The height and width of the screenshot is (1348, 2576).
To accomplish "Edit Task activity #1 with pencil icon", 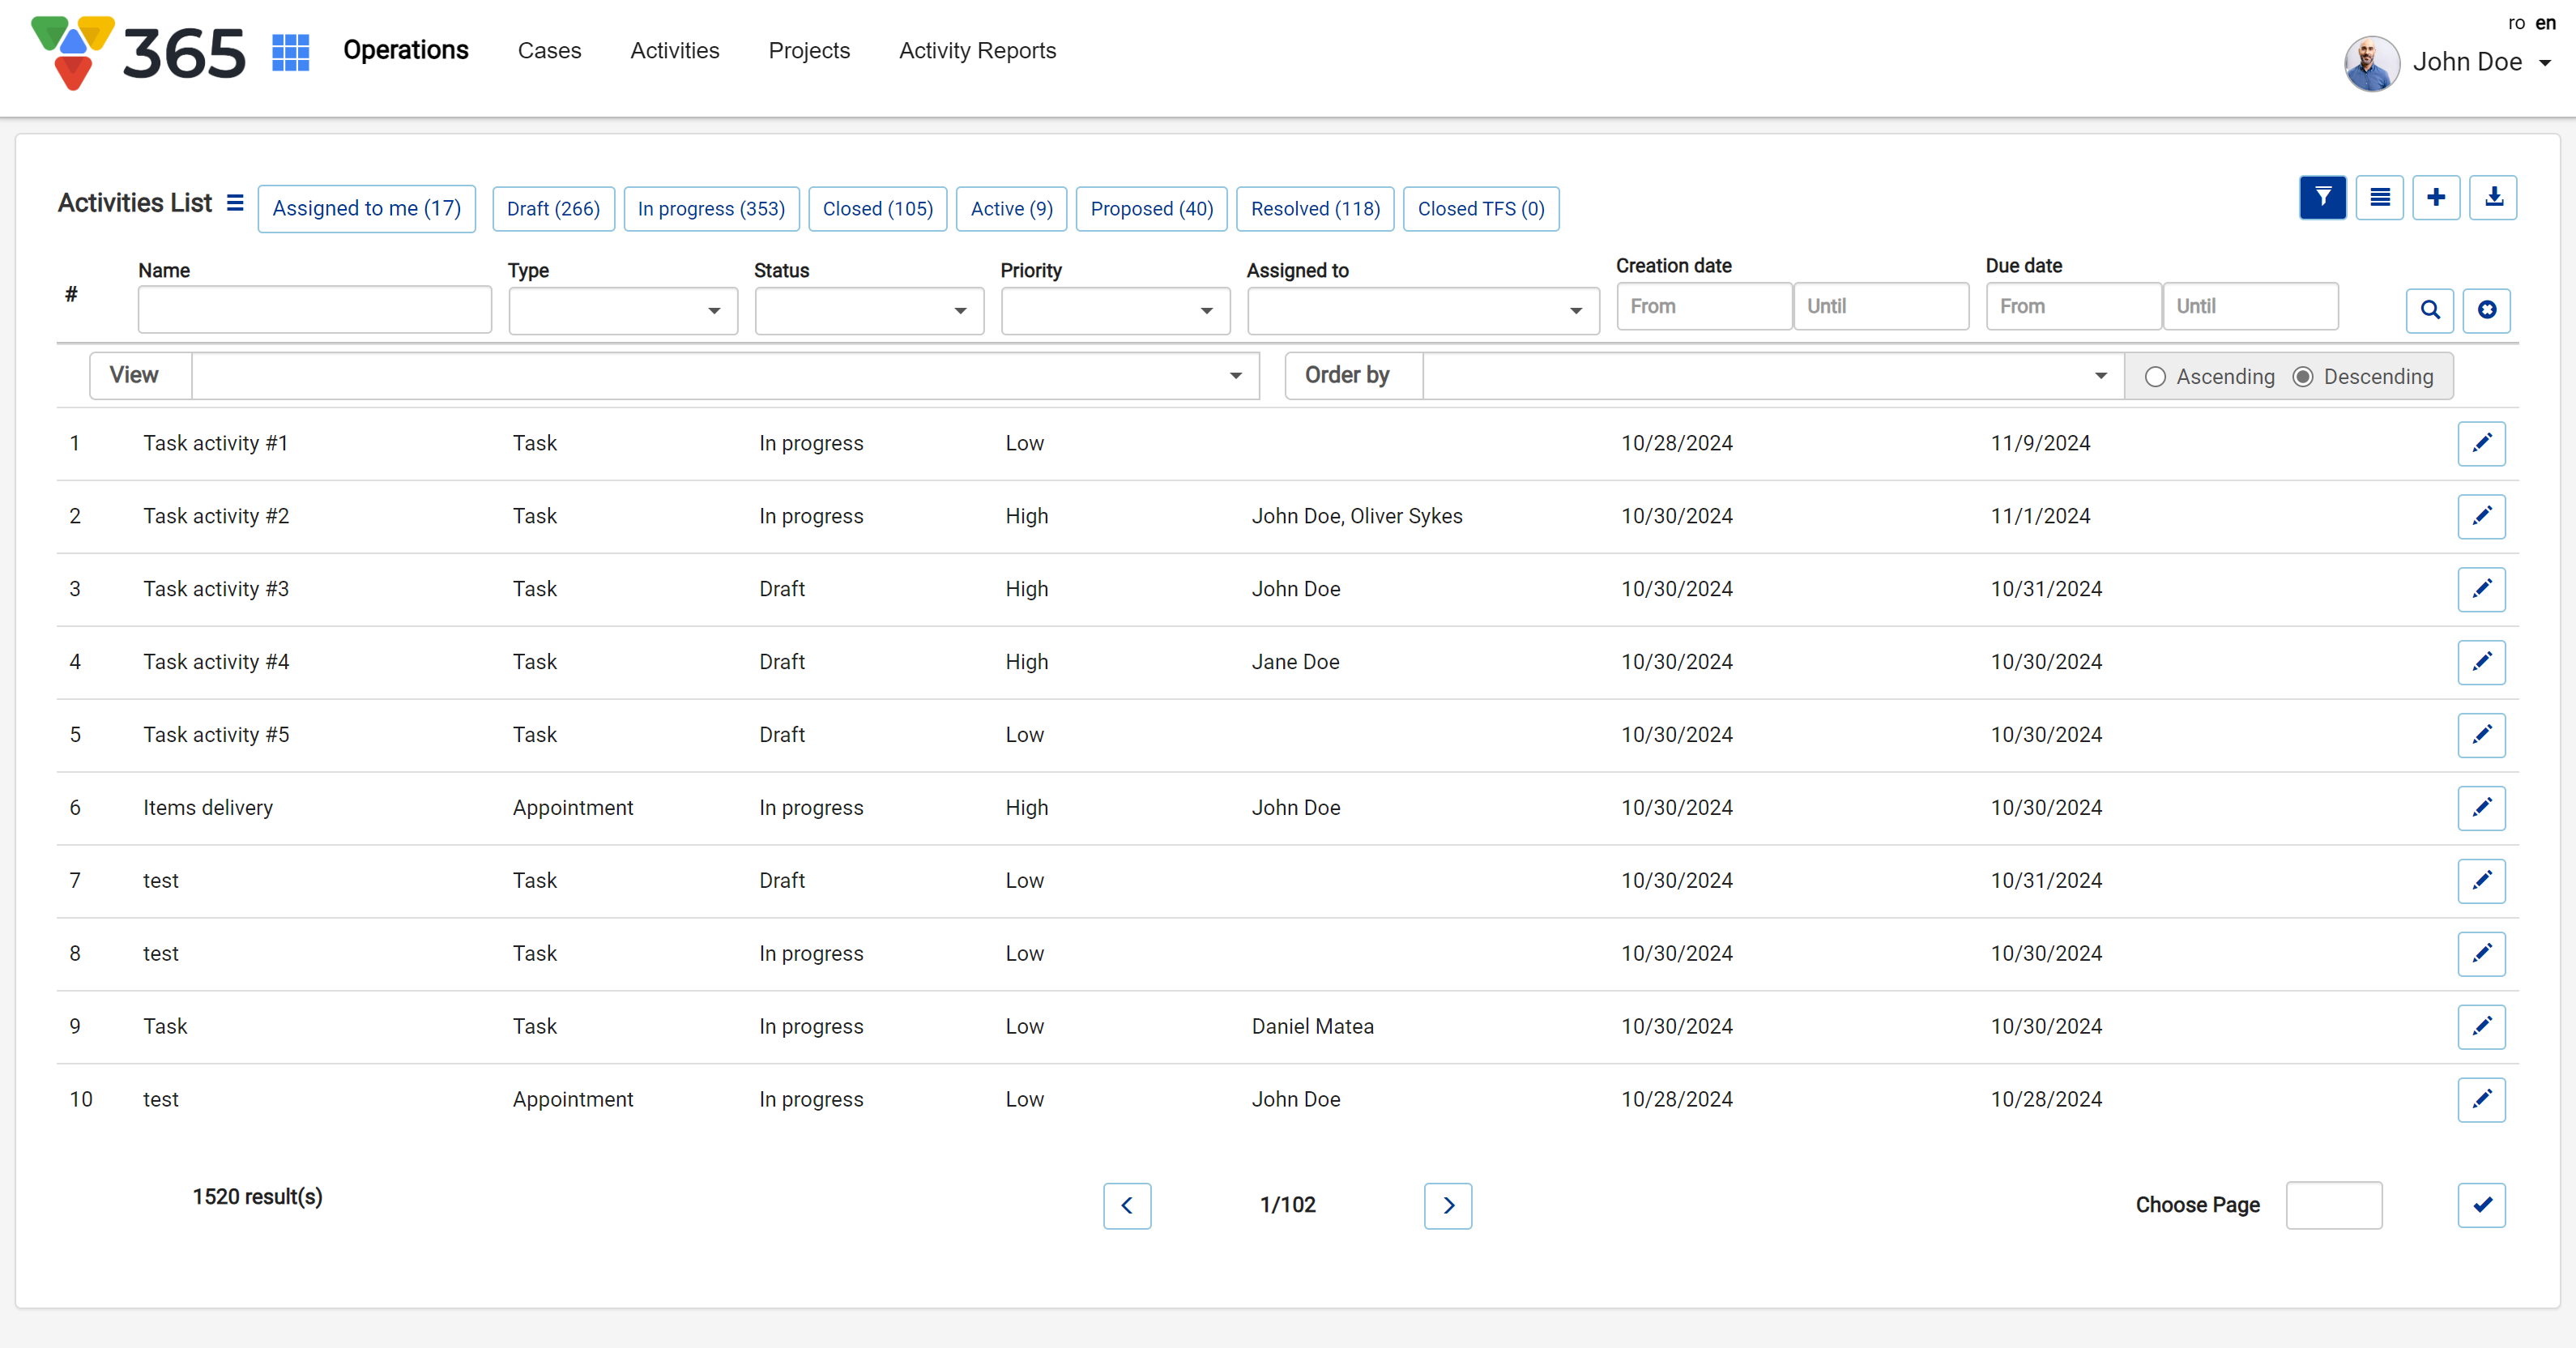I will tap(2481, 443).
